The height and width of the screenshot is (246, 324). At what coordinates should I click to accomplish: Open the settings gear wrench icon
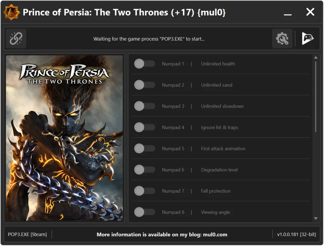[282, 38]
